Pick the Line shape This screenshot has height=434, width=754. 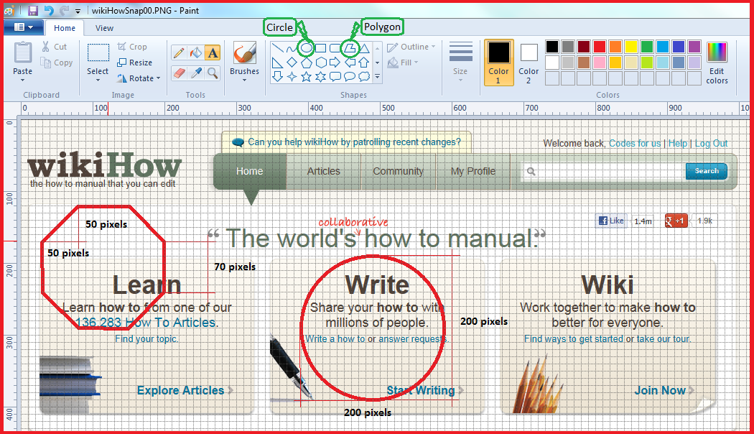tap(277, 48)
